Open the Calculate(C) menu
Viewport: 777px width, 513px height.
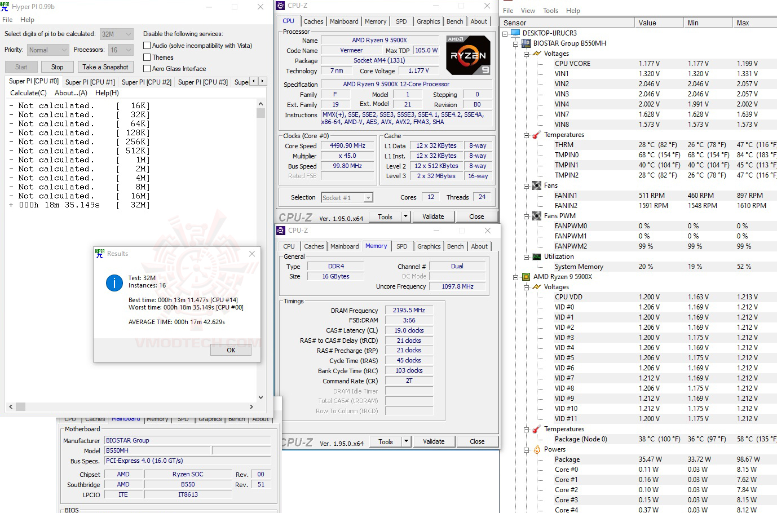pyautogui.click(x=28, y=93)
